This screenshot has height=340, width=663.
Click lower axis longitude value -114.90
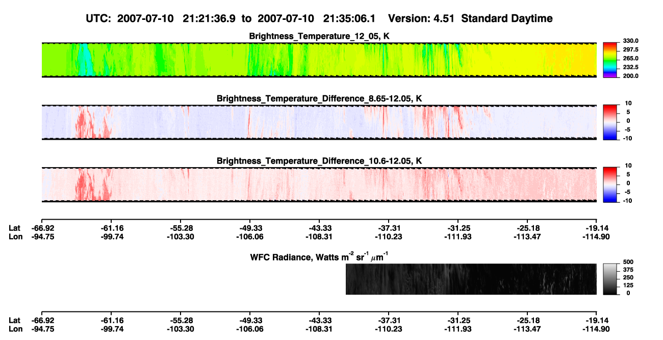click(597, 328)
